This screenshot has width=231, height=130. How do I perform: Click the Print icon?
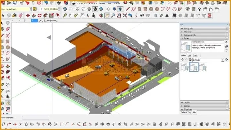click(59, 3)
